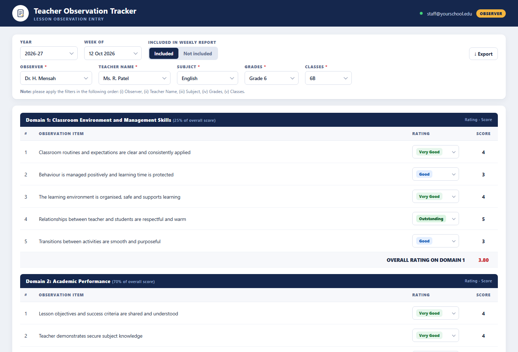Click the 'OVERALL RATING ON DOMAIN 1' label

426,260
